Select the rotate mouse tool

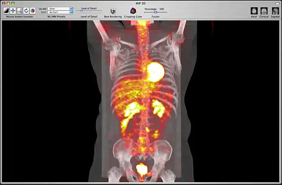pyautogui.click(x=26, y=11)
